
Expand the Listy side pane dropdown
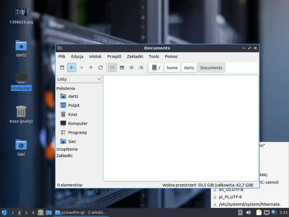[x=79, y=79]
